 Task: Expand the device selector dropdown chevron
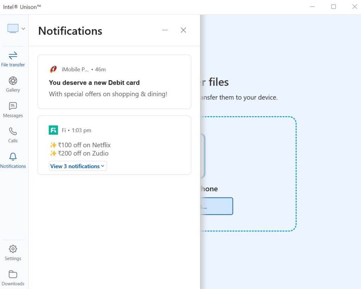tap(23, 29)
